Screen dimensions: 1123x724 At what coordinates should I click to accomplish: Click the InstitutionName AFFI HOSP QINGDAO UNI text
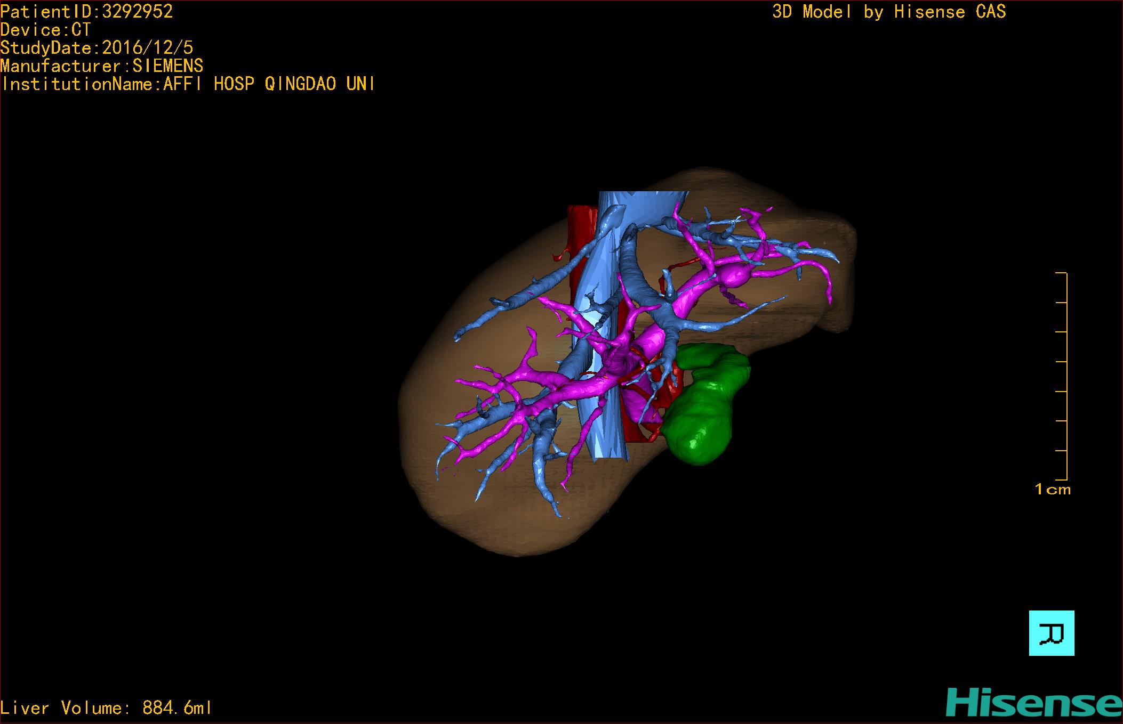[188, 84]
